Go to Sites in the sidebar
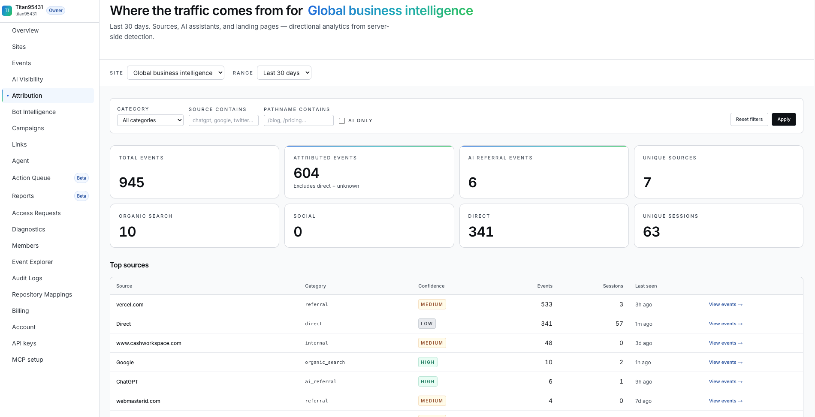This screenshot has width=815, height=417. 48,47
